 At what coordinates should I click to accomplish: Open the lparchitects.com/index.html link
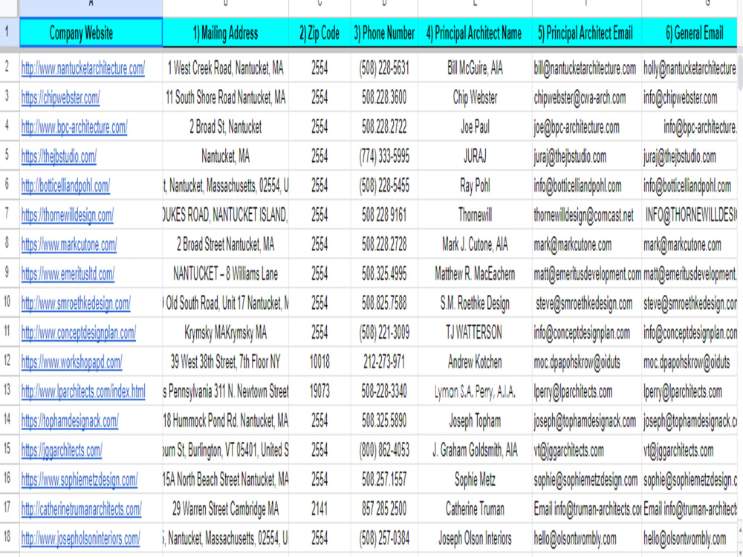(x=83, y=391)
